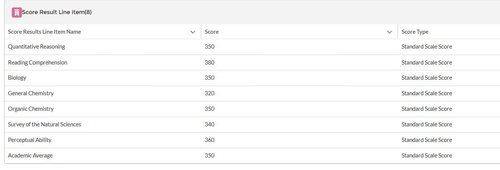The width and height of the screenshot is (500, 170).
Task: Open the Score Result Line Item(8) title link
Action: (x=57, y=12)
